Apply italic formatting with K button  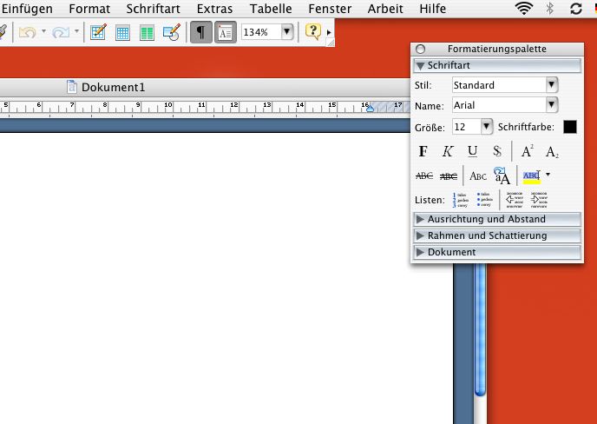[448, 151]
